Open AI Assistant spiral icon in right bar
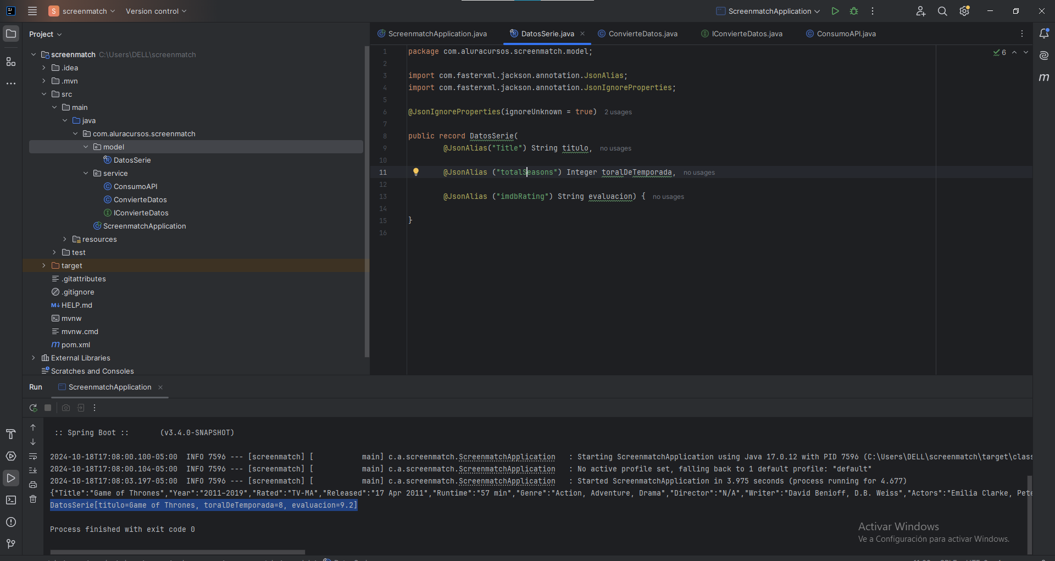Viewport: 1055px width, 561px height. point(1044,55)
